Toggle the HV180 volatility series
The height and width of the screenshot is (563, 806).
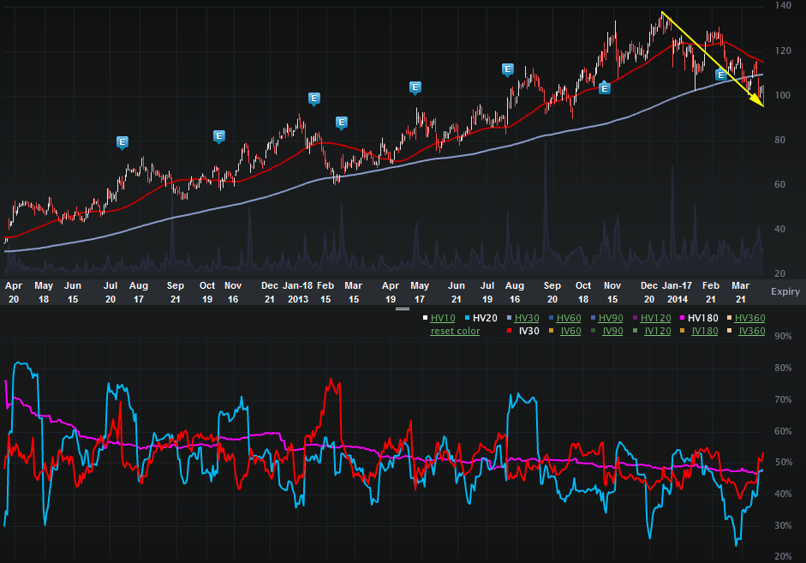[702, 318]
